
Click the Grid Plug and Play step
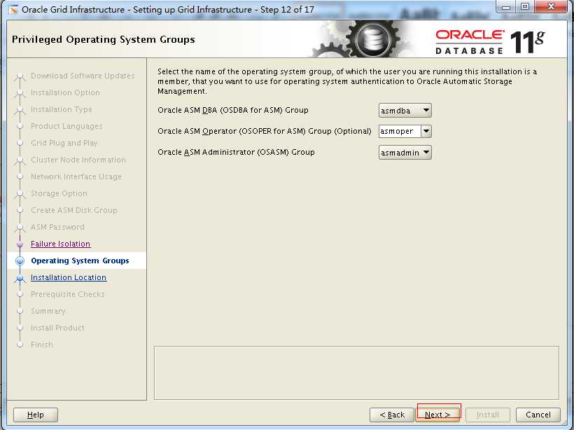pyautogui.click(x=64, y=143)
